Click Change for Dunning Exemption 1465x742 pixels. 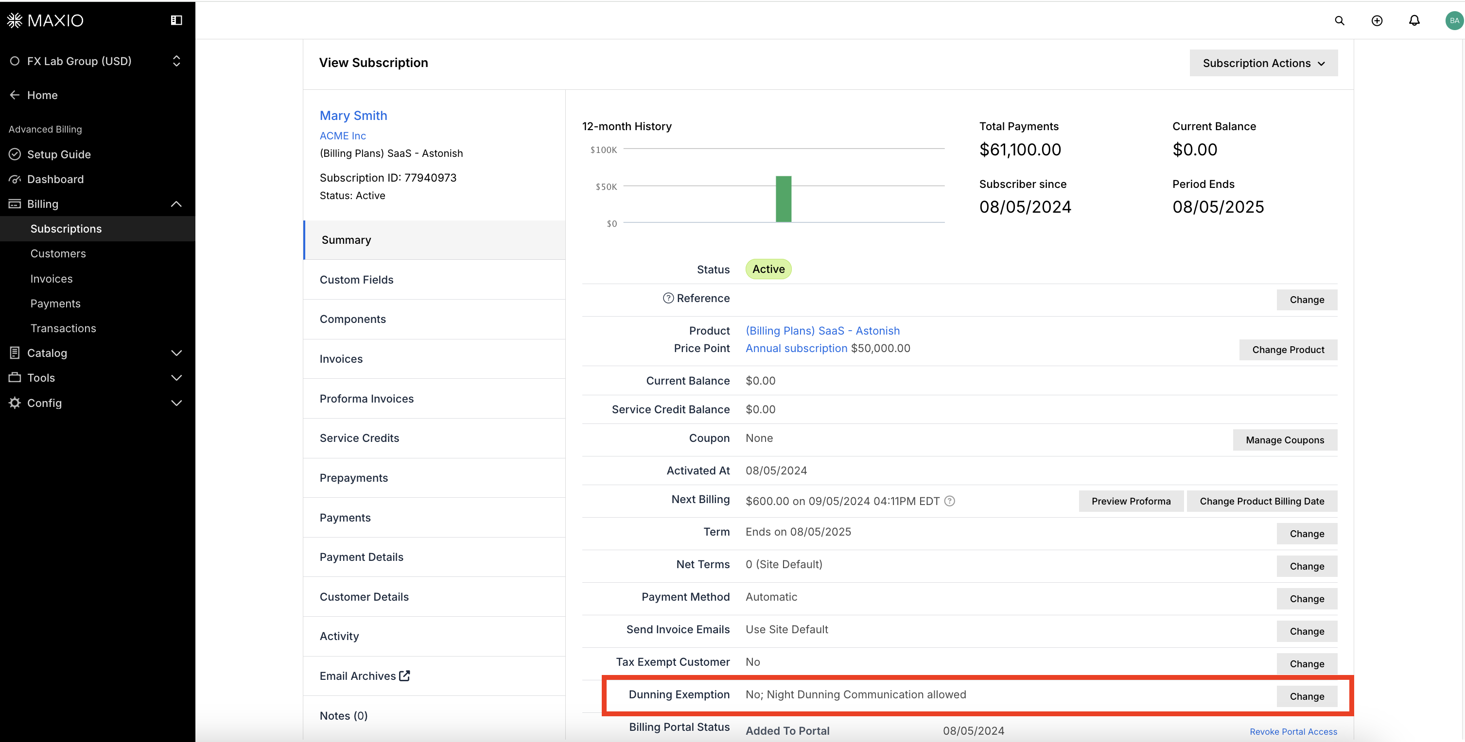[1307, 696]
